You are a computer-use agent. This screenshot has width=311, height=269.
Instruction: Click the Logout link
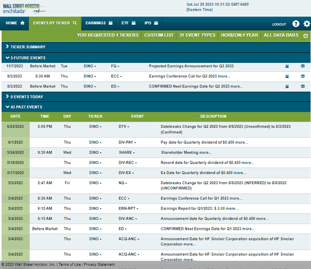pyautogui.click(x=279, y=24)
